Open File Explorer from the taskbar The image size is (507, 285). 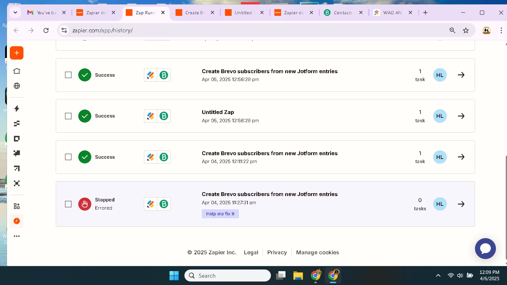[298, 275]
